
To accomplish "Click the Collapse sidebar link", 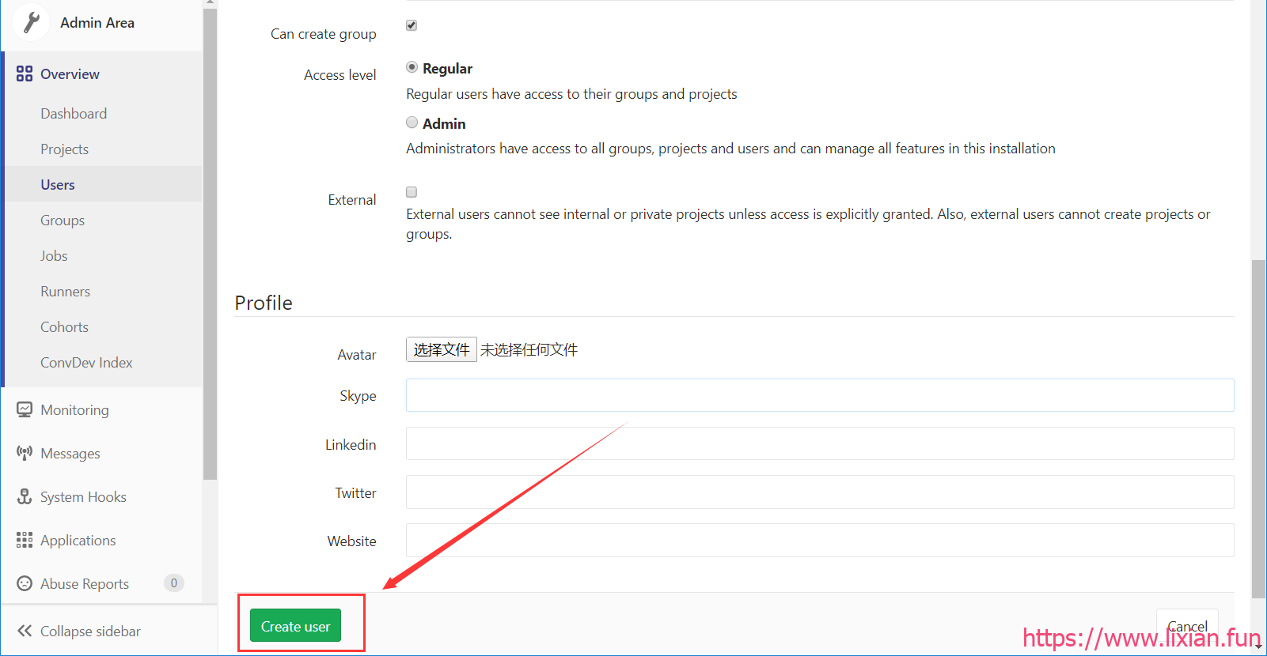I will tap(90, 631).
